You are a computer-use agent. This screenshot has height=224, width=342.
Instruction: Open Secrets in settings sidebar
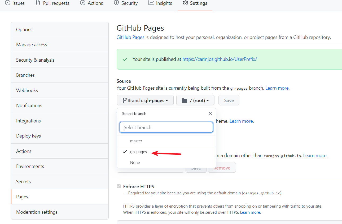click(x=23, y=182)
